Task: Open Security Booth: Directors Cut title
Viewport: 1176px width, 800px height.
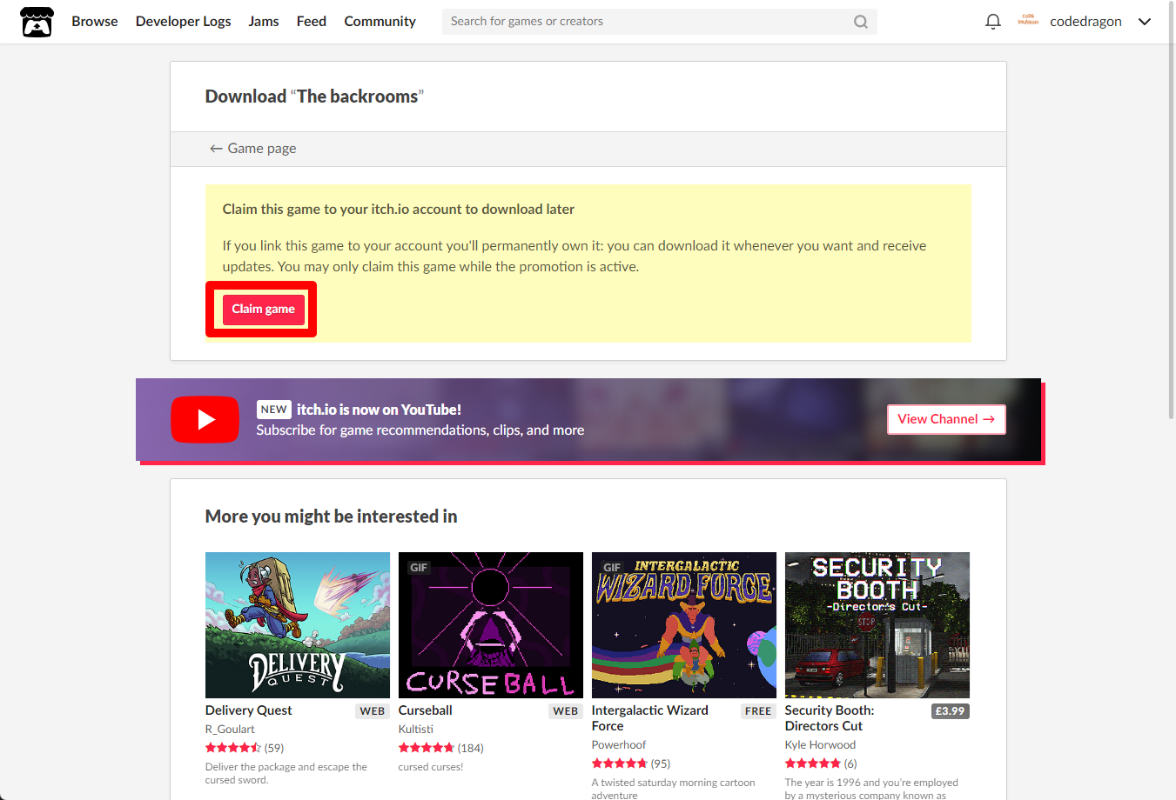Action: pos(830,718)
